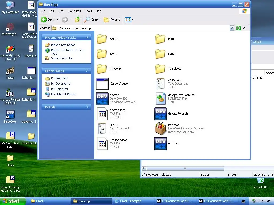The width and height of the screenshot is (274, 205).
Task: Select the Microsoft Visual Basic 6.0 shortcut
Action: (x=10, y=97)
